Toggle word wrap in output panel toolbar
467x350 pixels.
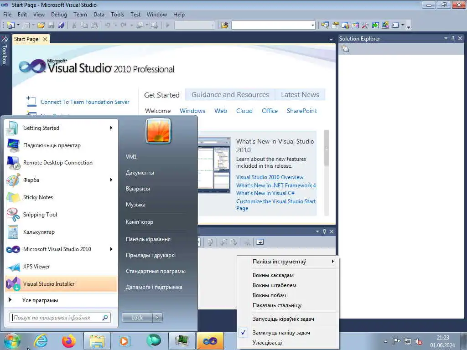260,242
